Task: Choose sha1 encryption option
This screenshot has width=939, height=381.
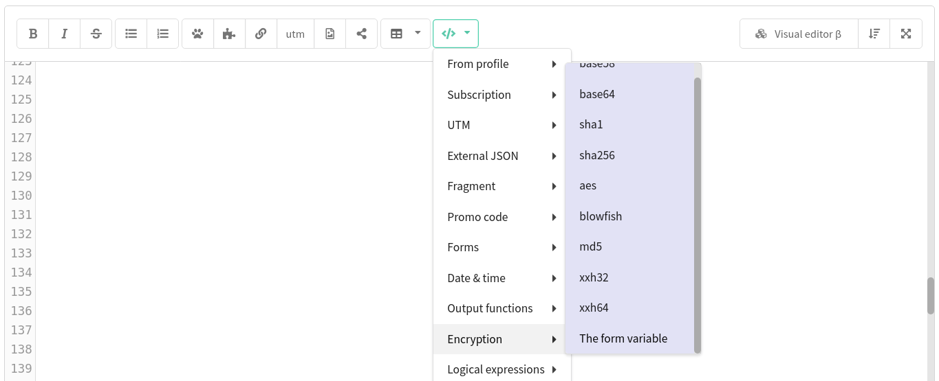Action: click(x=629, y=124)
